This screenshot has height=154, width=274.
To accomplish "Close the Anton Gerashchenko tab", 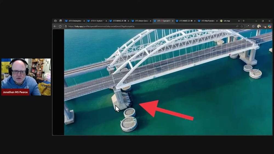I will coord(150,21).
